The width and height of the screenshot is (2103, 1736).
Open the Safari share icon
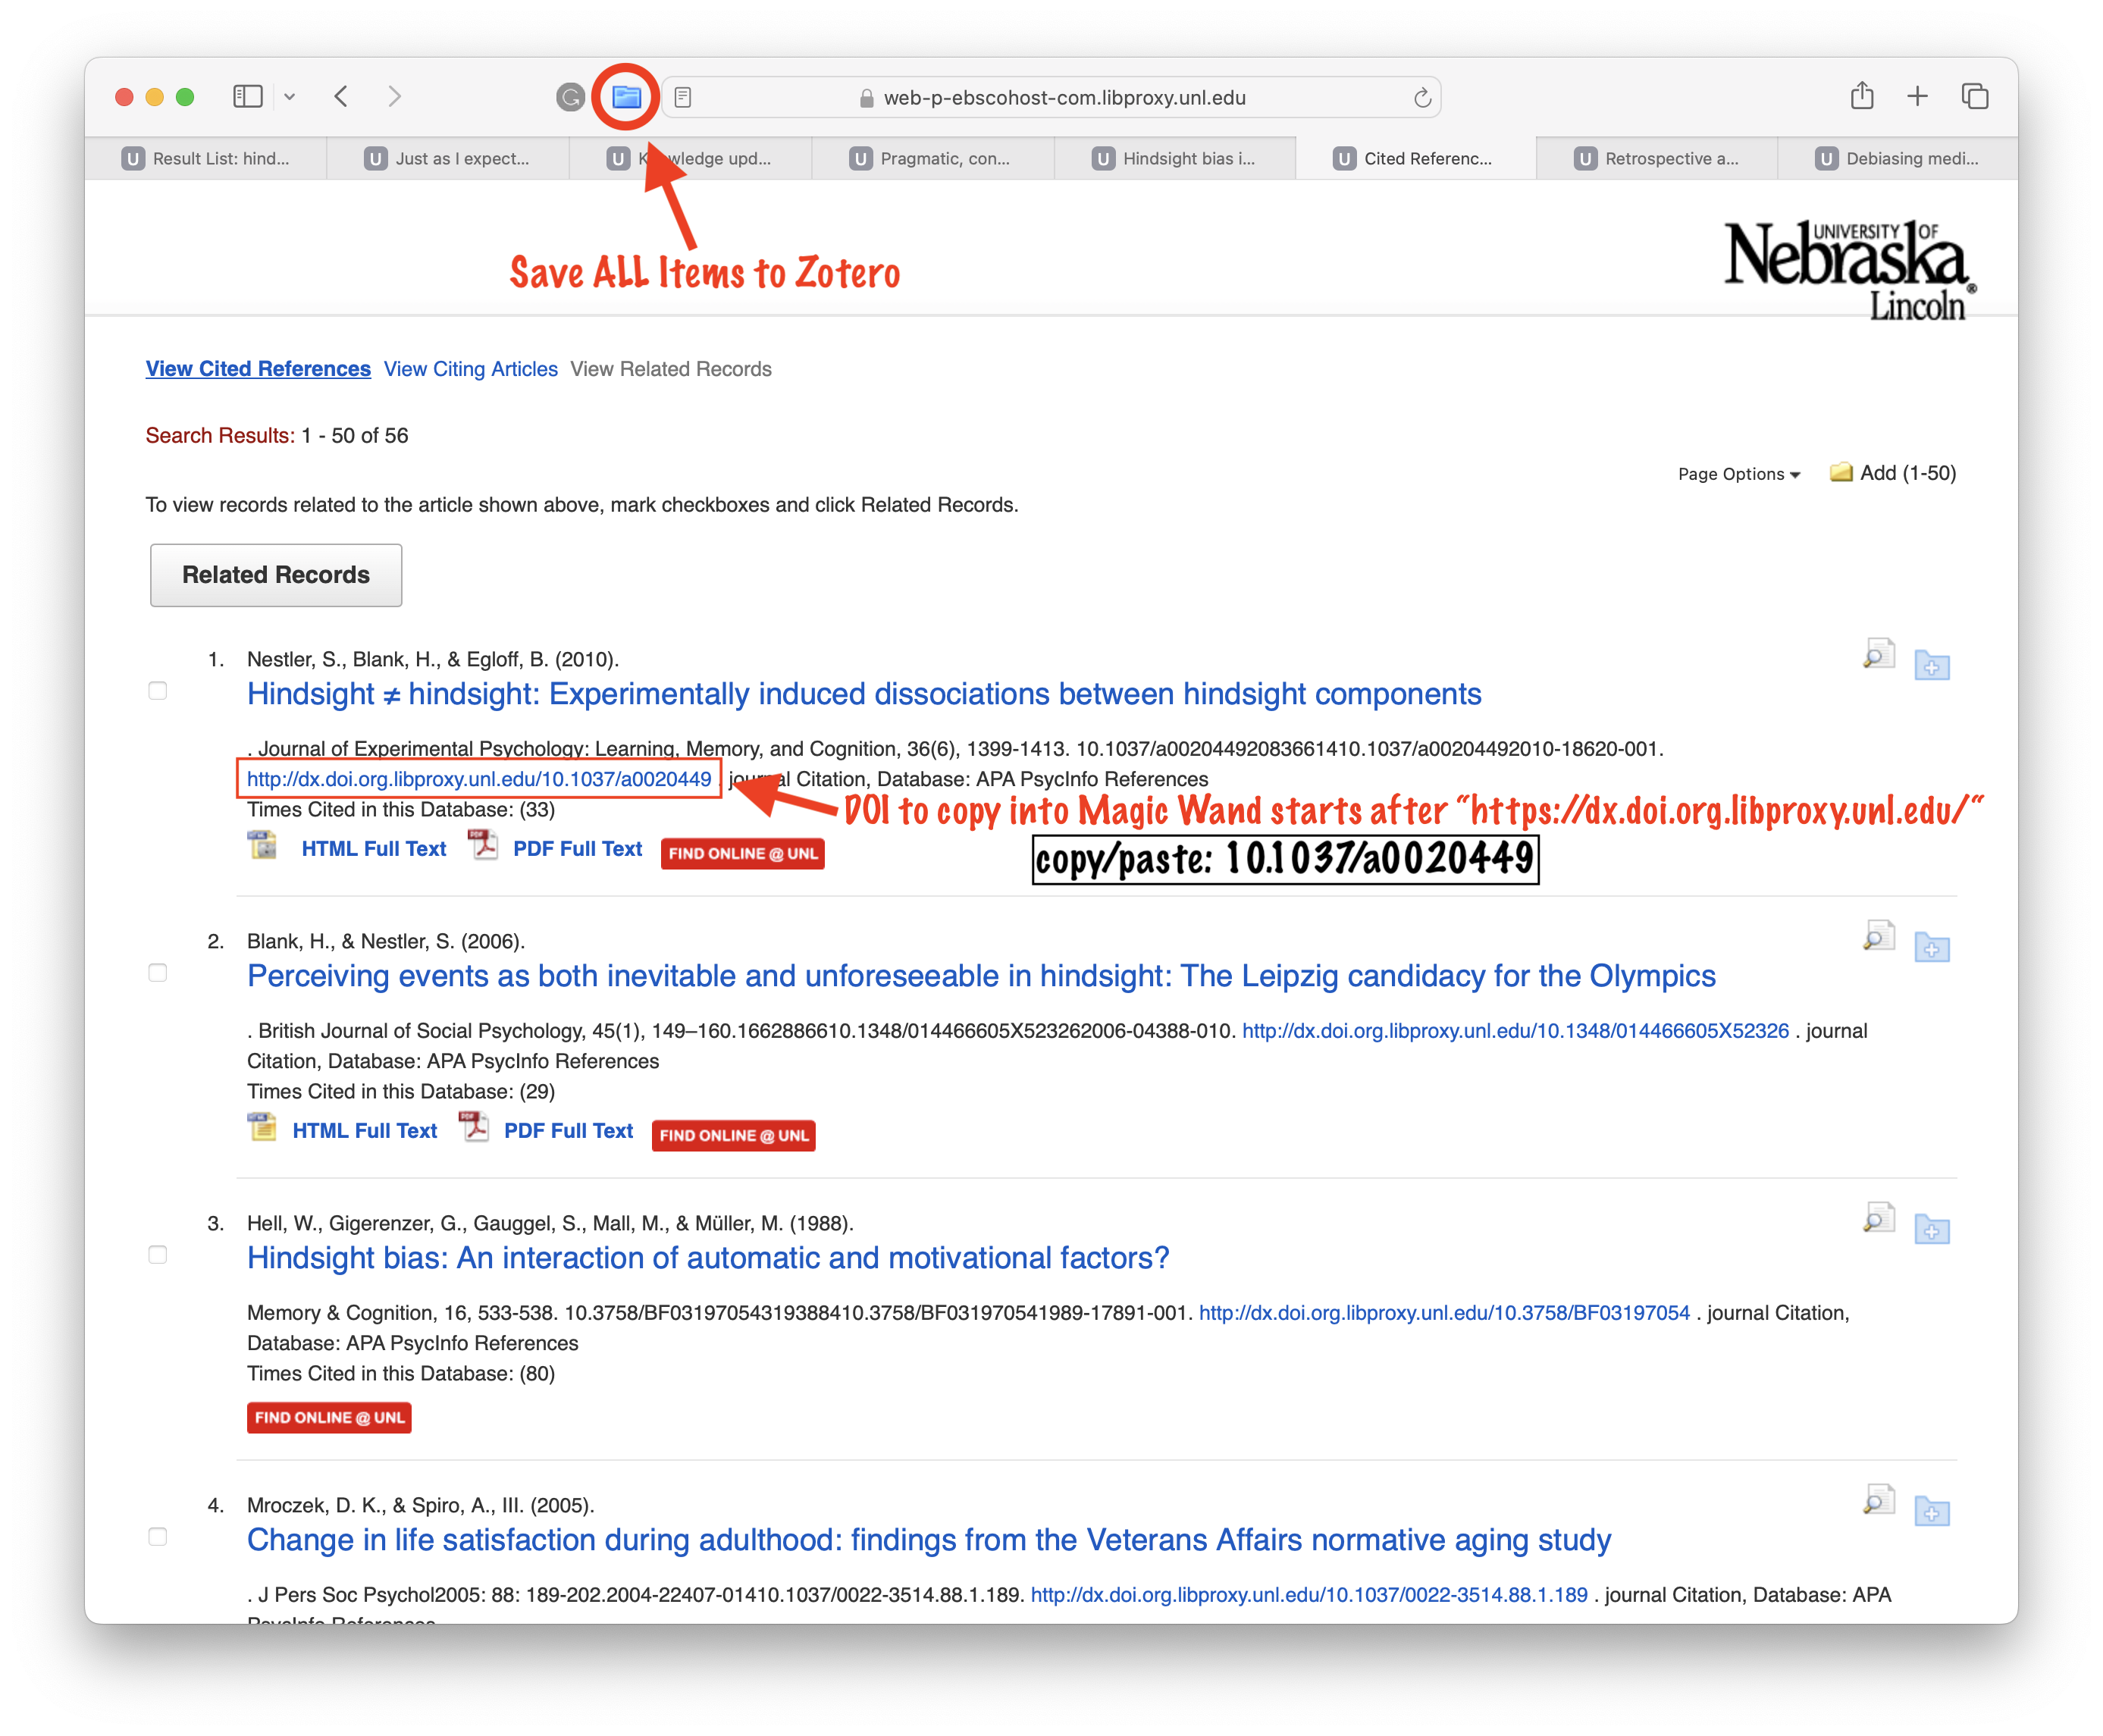click(x=1861, y=96)
